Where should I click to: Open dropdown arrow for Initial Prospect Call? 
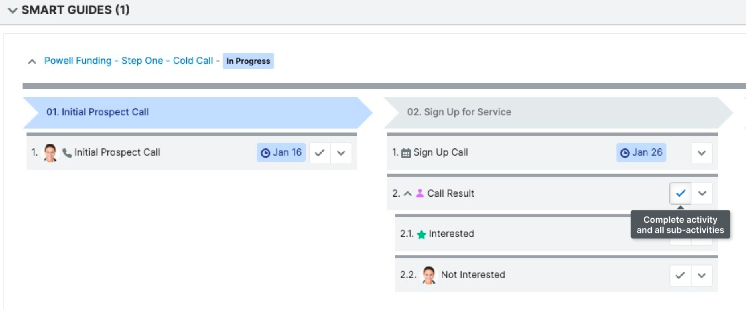coord(341,153)
